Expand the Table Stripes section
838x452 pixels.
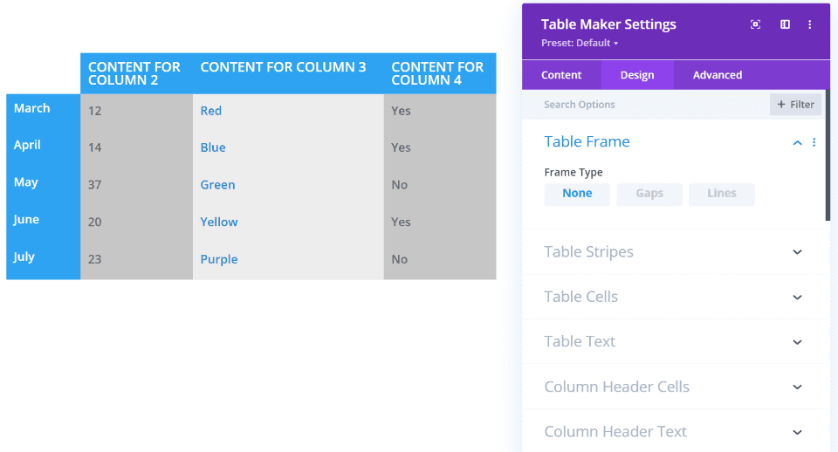coord(797,252)
